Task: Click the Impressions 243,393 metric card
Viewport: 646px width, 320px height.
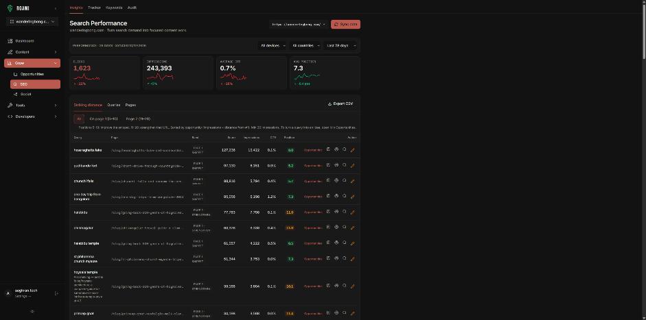Action: [178, 73]
